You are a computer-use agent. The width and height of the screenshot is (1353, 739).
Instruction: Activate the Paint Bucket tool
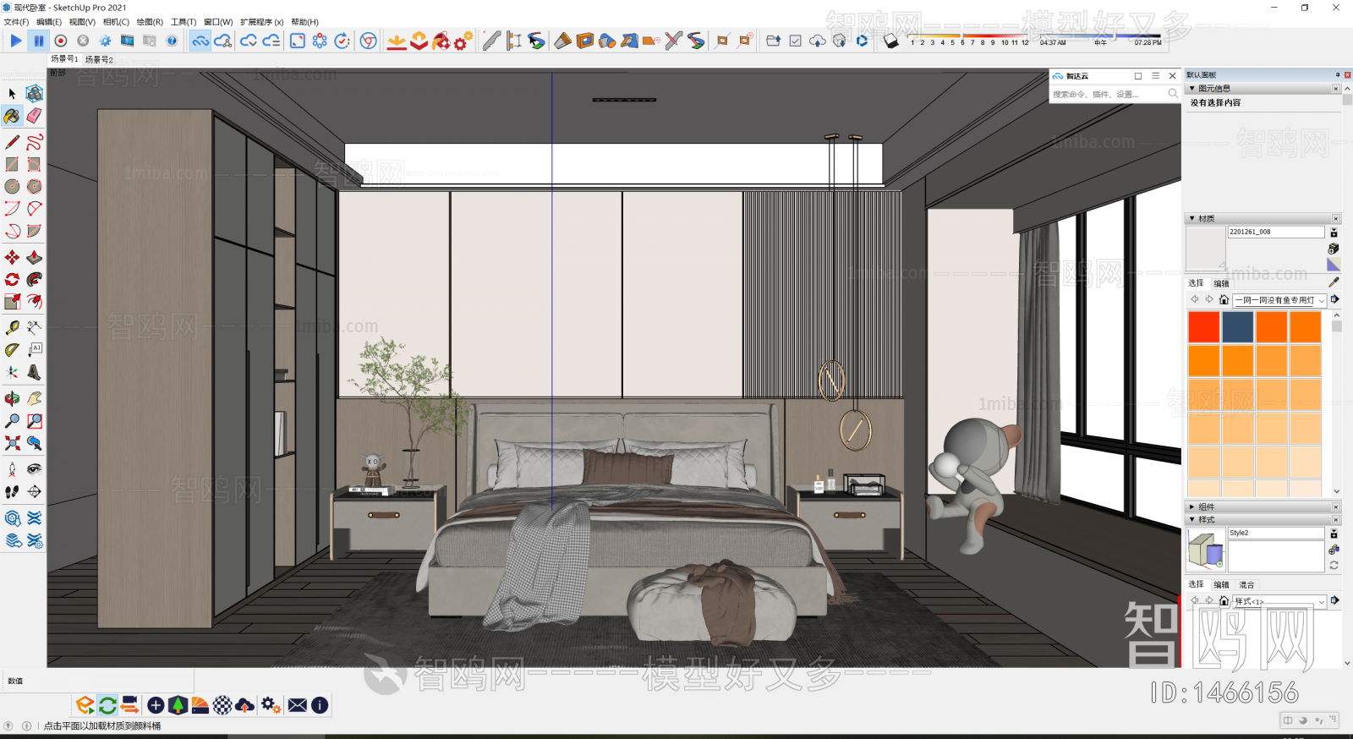pos(12,116)
